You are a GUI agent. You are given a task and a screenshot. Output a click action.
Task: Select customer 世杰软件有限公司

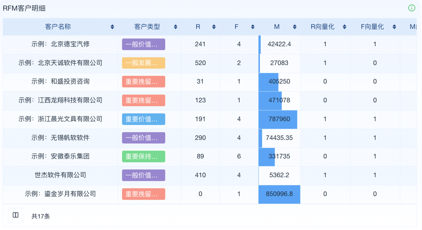pos(60,175)
